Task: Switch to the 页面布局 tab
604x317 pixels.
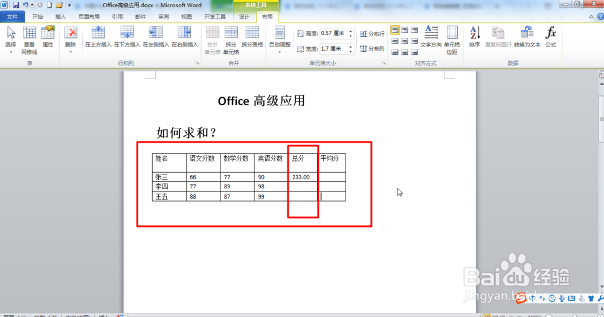Action: tap(89, 16)
